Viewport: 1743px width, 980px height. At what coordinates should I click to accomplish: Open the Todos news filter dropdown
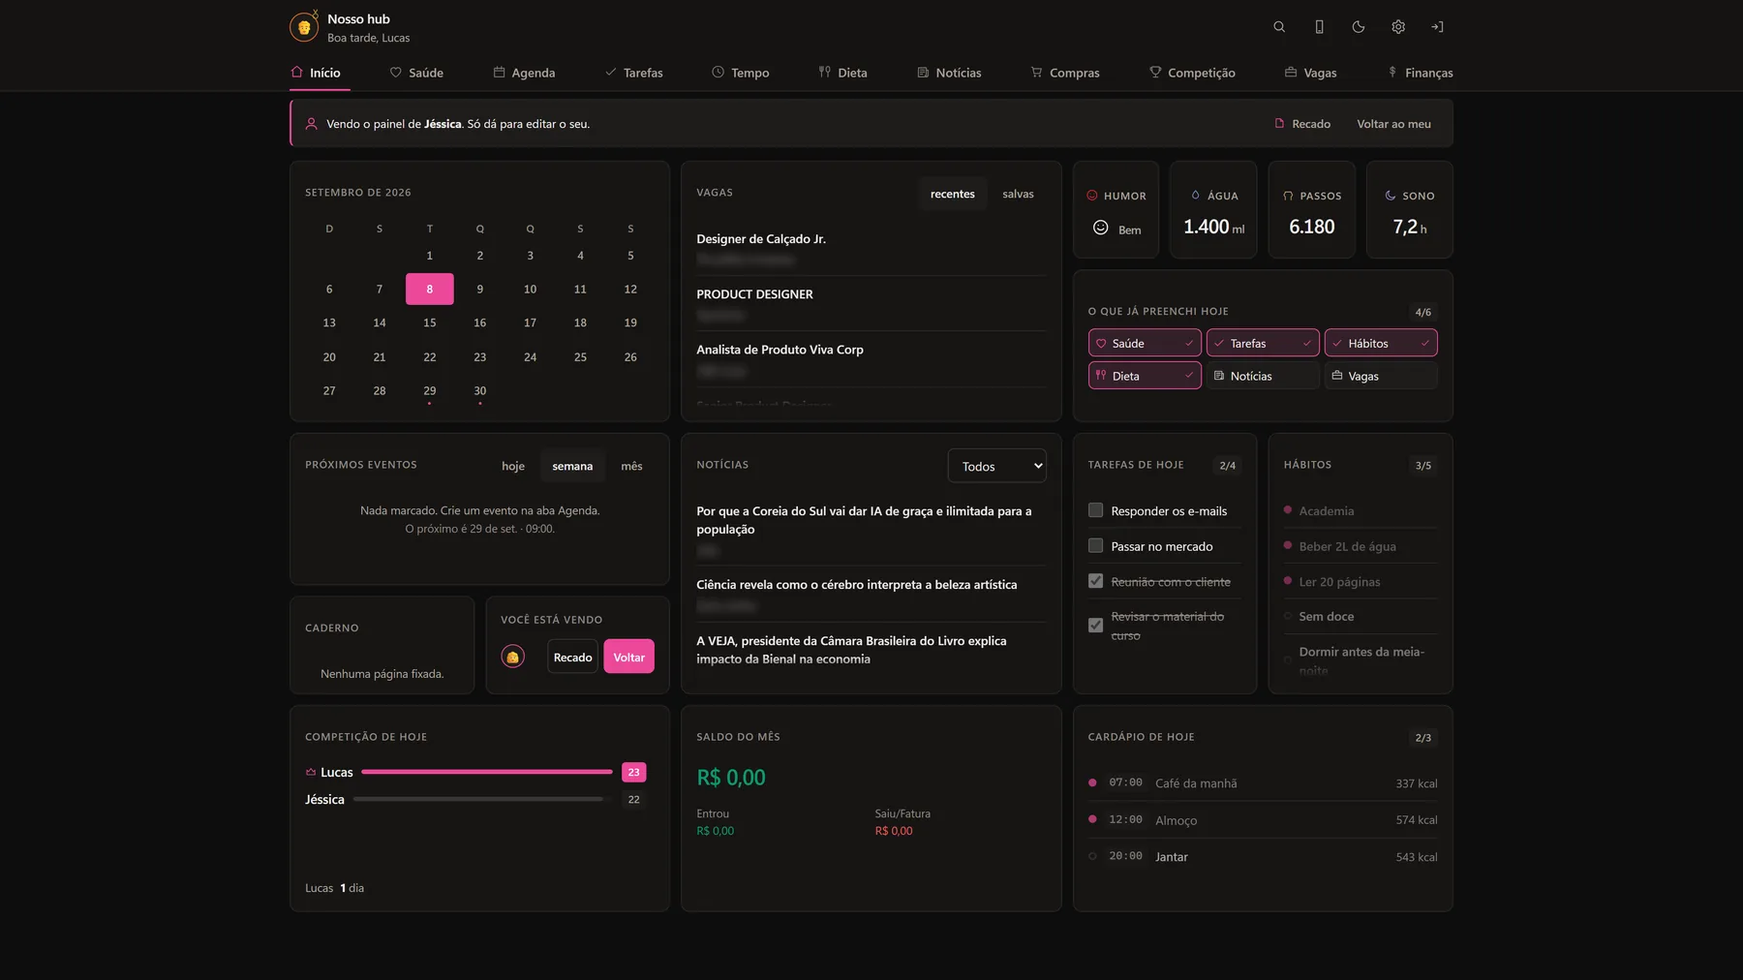point(997,466)
